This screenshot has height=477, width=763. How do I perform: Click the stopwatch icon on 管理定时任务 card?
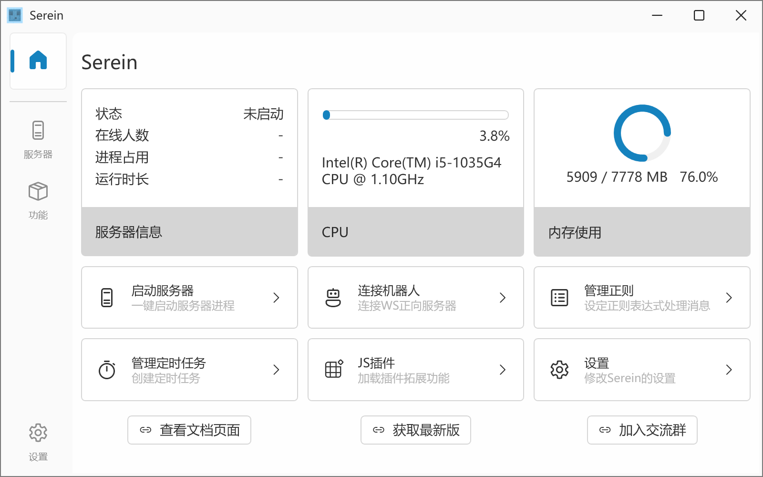pos(107,370)
